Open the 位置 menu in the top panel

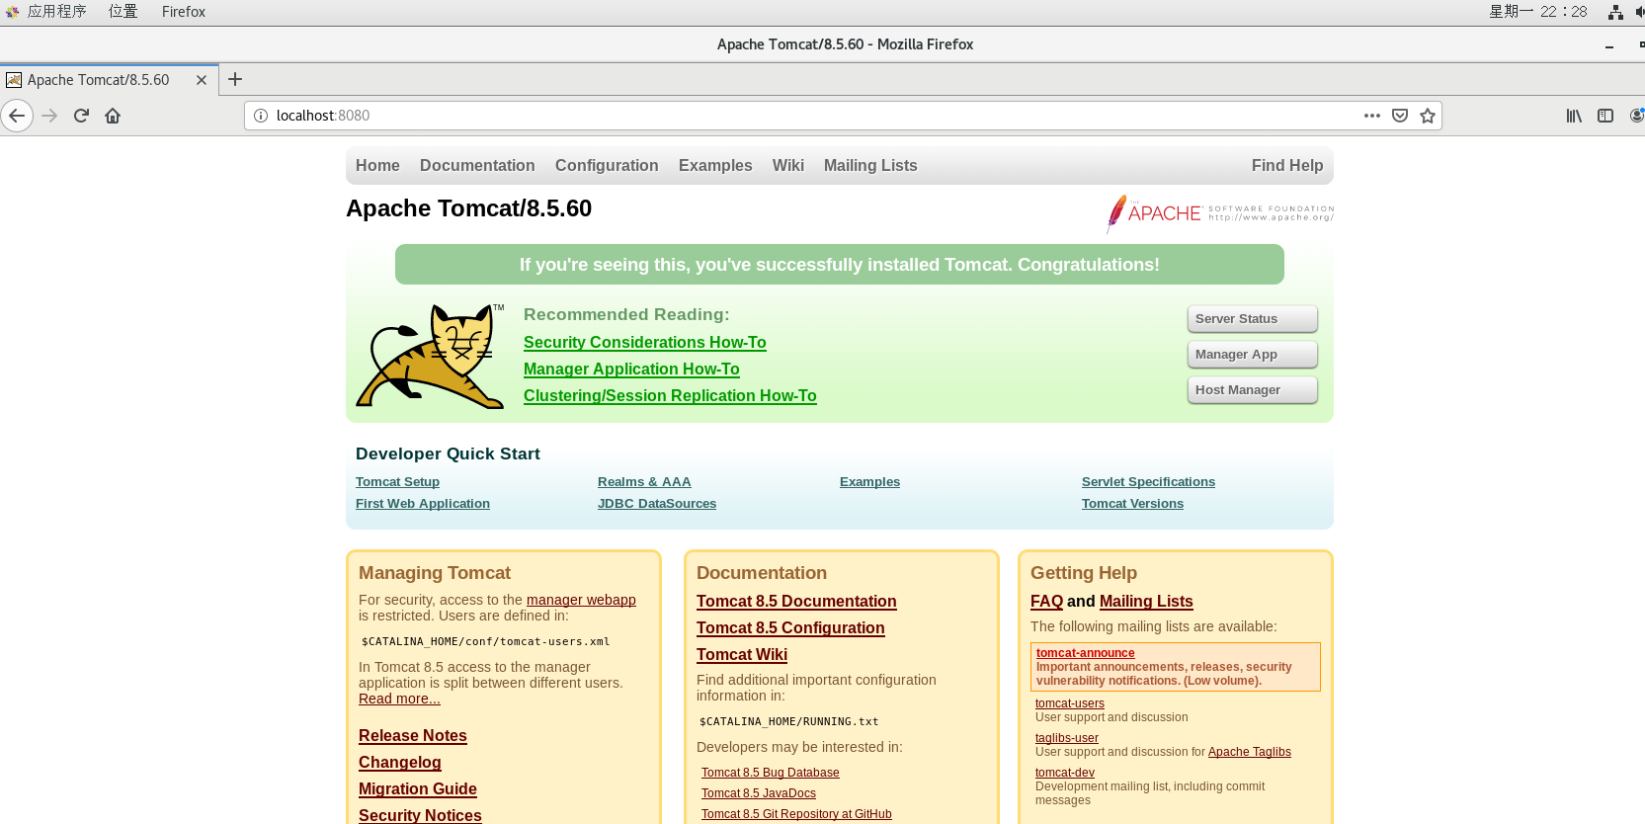pos(123,12)
